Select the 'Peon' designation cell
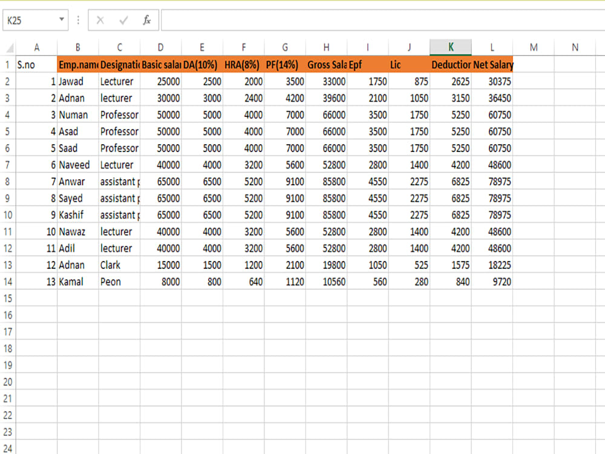The width and height of the screenshot is (605, 454). click(119, 282)
